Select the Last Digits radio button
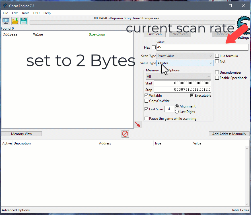 (177, 112)
